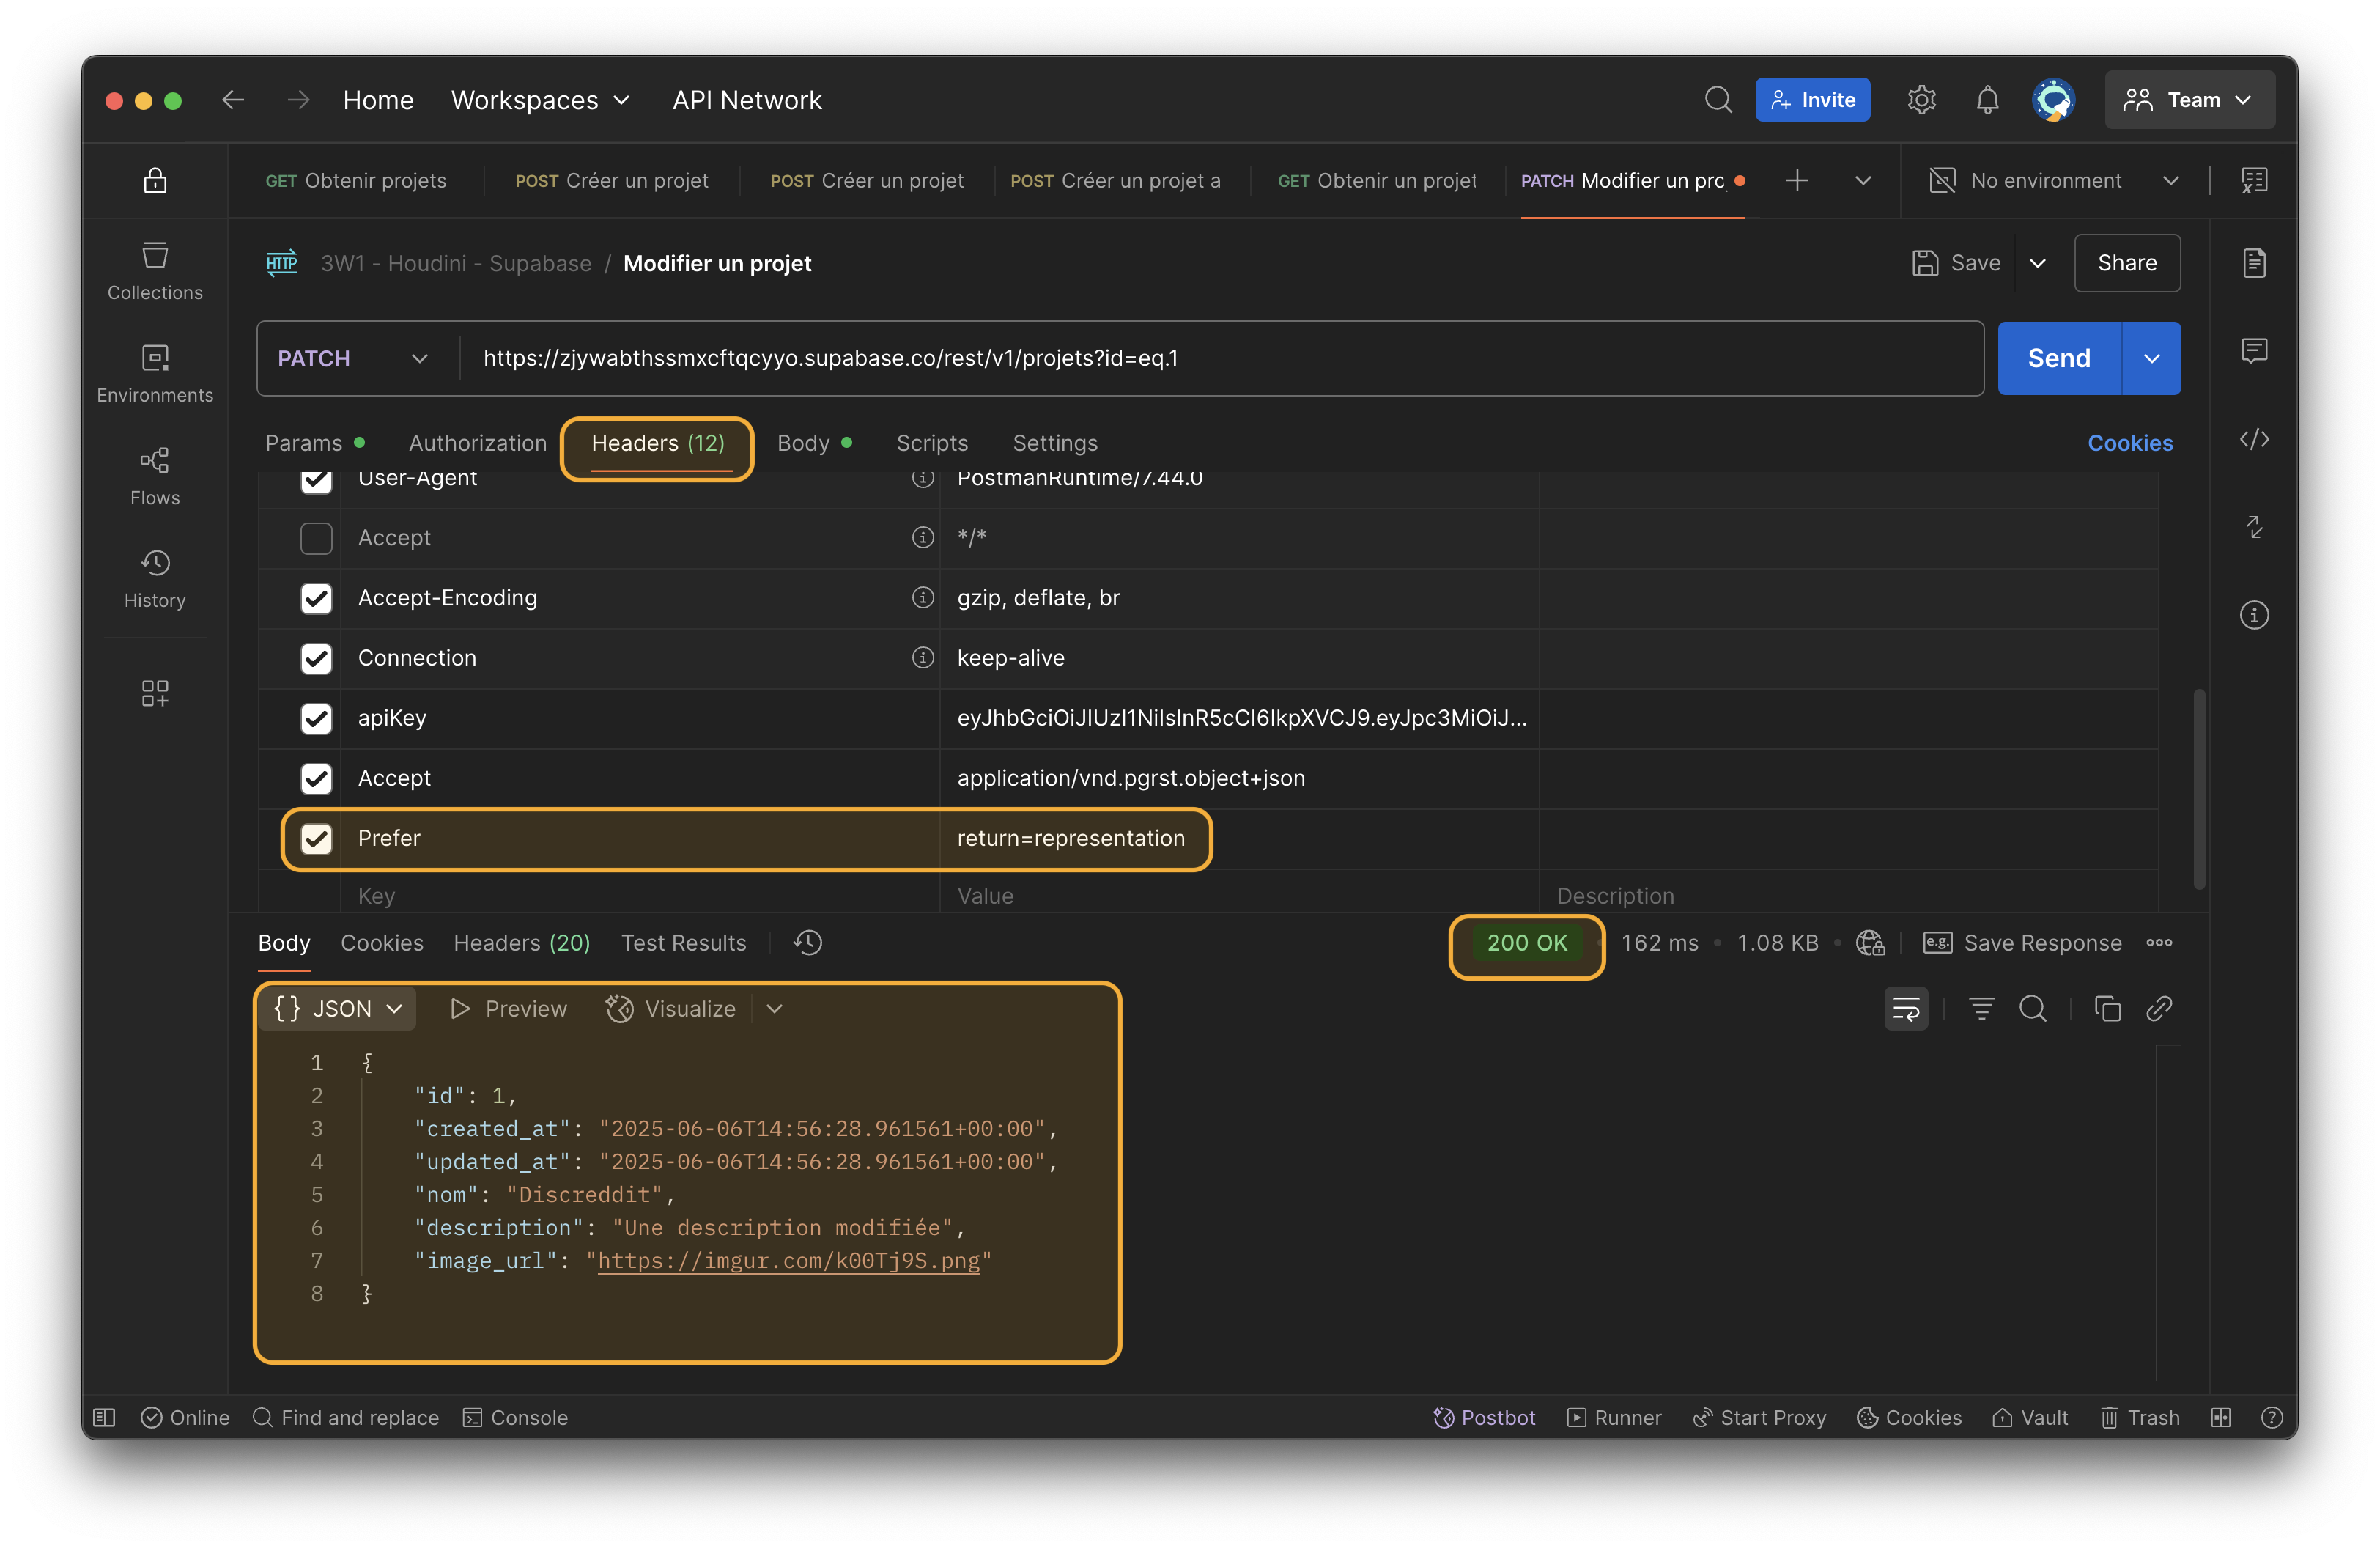Viewport: 2380px width, 1548px height.
Task: Click the workspace lock icon
Action: coord(155,181)
